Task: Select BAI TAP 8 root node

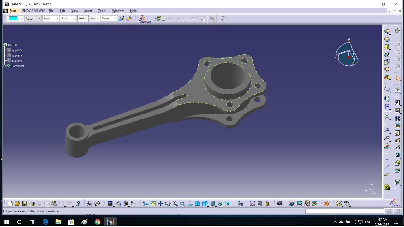Action: [x=14, y=45]
